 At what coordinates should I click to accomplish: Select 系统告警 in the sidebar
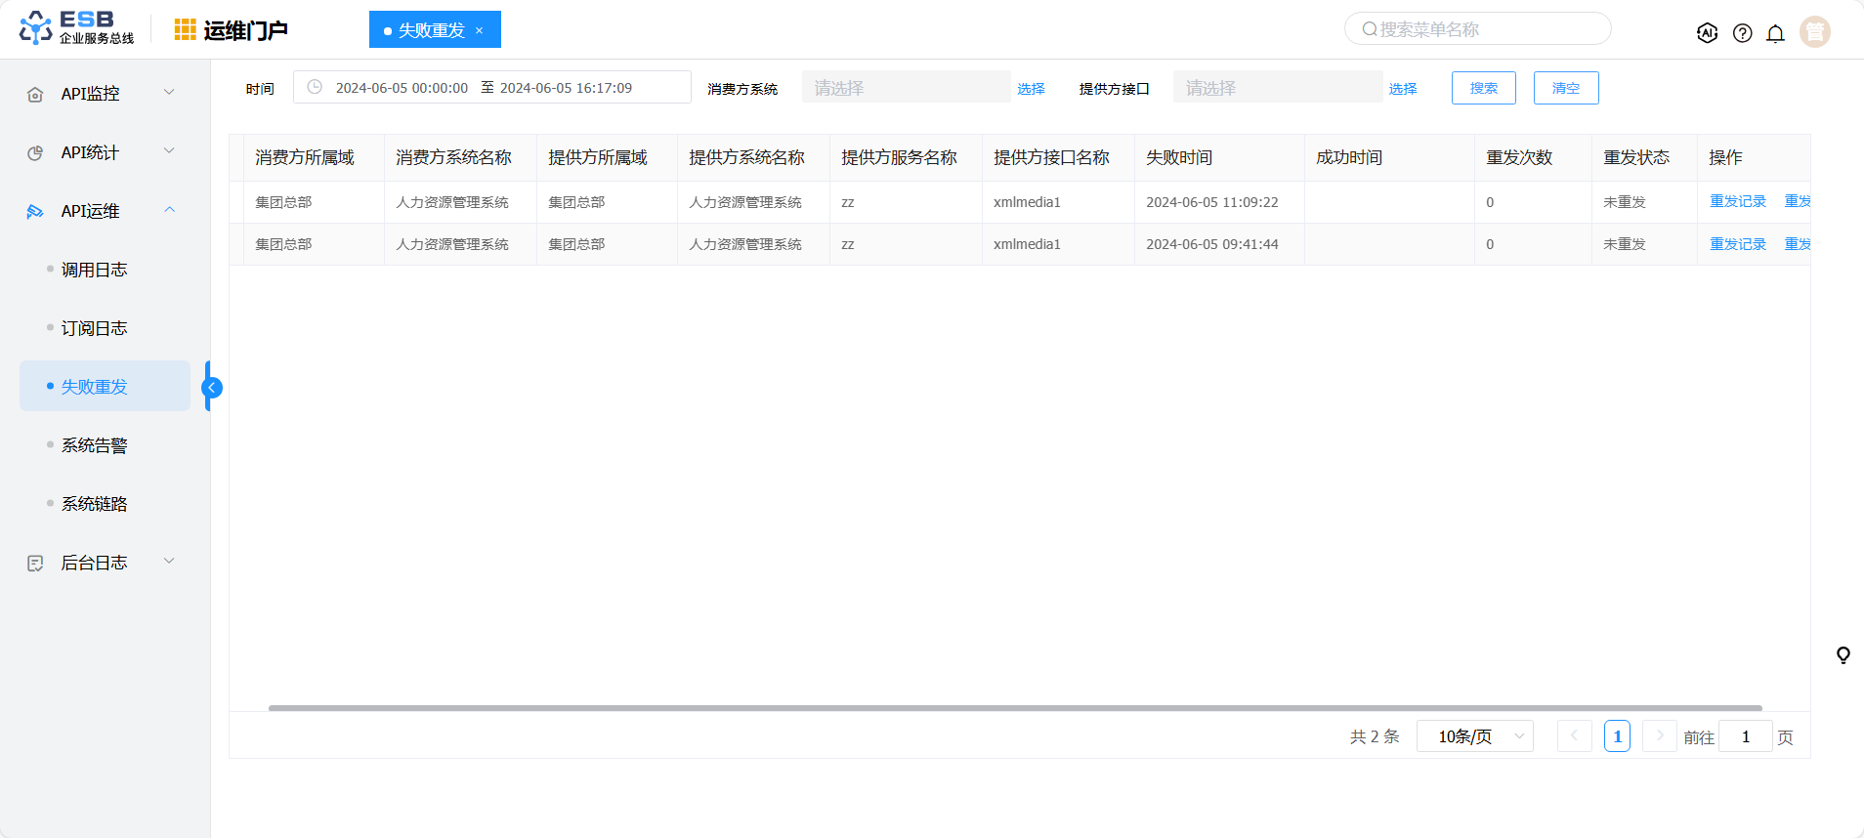(95, 445)
